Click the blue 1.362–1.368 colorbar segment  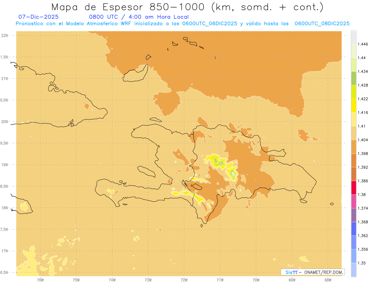[x=354, y=229]
